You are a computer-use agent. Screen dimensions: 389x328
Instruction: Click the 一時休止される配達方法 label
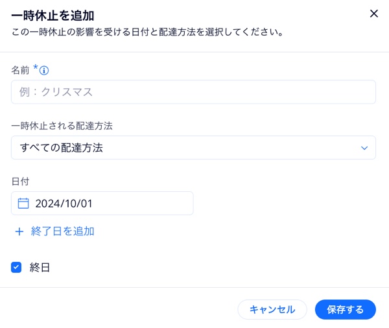pyautogui.click(x=62, y=126)
